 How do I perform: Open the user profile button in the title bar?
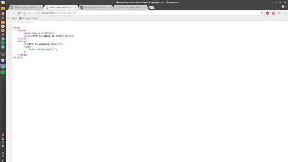tap(283, 7)
